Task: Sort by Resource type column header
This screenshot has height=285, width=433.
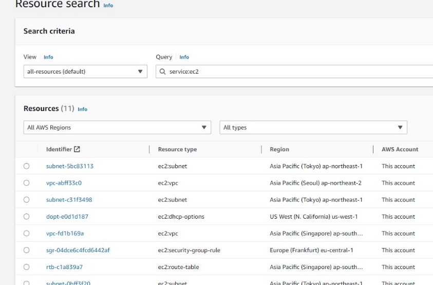Action: (177, 150)
